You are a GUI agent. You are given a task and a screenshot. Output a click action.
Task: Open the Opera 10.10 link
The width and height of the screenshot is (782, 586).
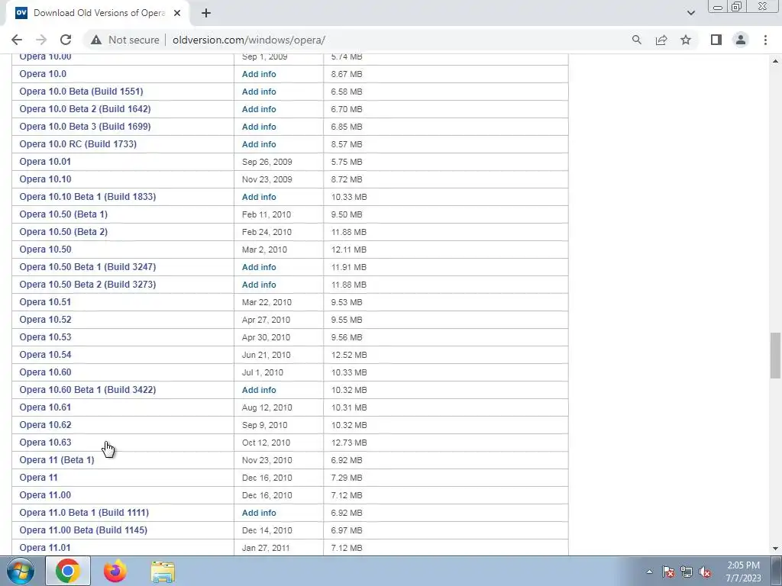pyautogui.click(x=45, y=179)
